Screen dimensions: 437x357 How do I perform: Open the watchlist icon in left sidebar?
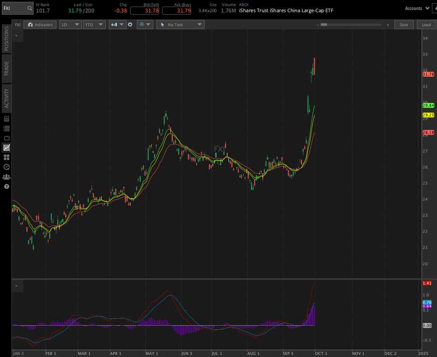[x=7, y=128]
